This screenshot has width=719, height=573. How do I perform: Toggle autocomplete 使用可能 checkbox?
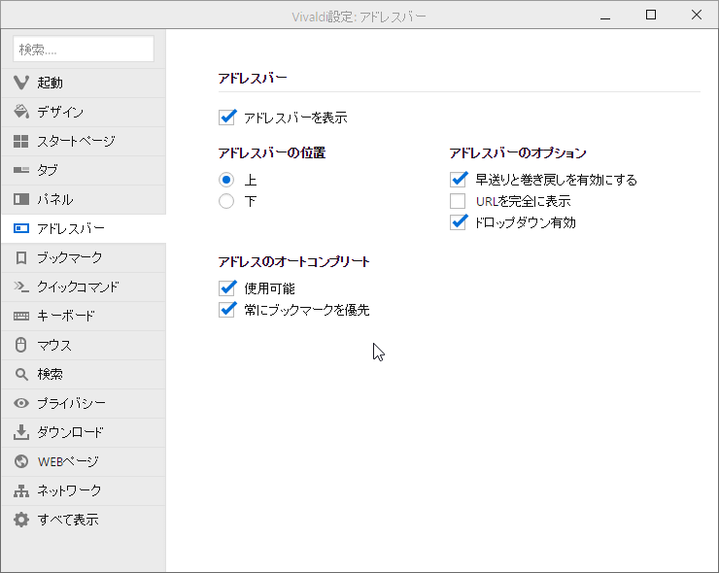pos(227,287)
